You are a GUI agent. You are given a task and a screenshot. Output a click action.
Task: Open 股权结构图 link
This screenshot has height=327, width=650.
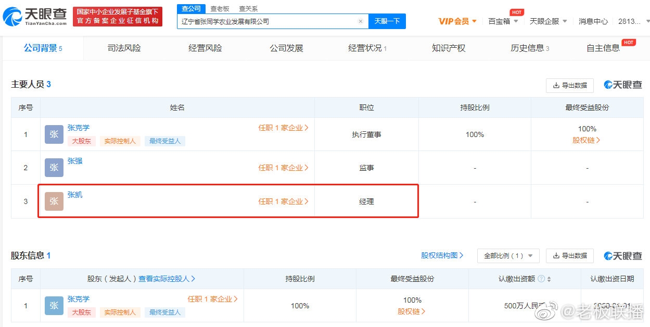tap(442, 255)
